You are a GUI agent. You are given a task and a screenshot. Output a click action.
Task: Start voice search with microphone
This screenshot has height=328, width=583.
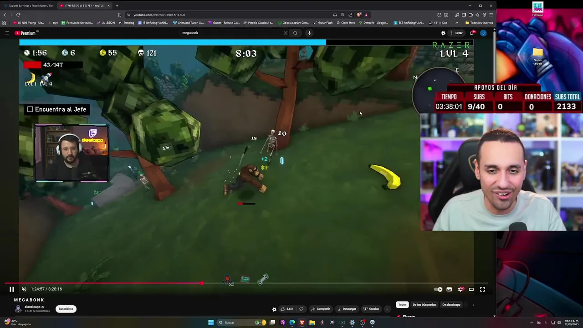(309, 33)
